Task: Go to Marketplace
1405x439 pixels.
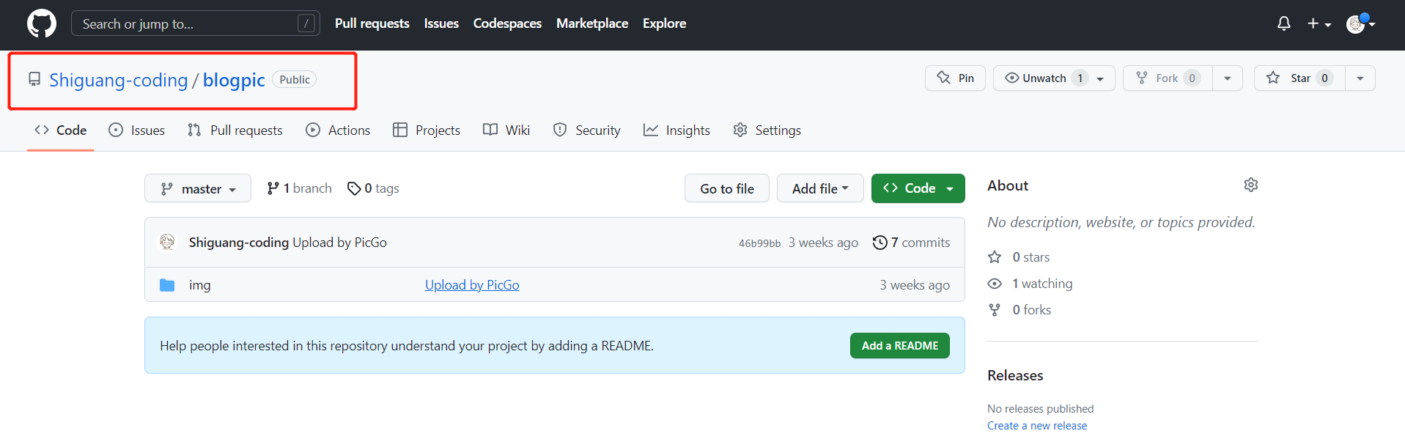Action: [x=592, y=23]
